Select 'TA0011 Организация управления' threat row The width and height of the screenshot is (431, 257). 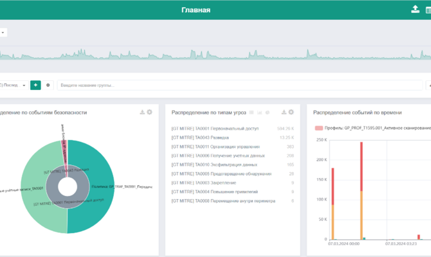pos(232,146)
